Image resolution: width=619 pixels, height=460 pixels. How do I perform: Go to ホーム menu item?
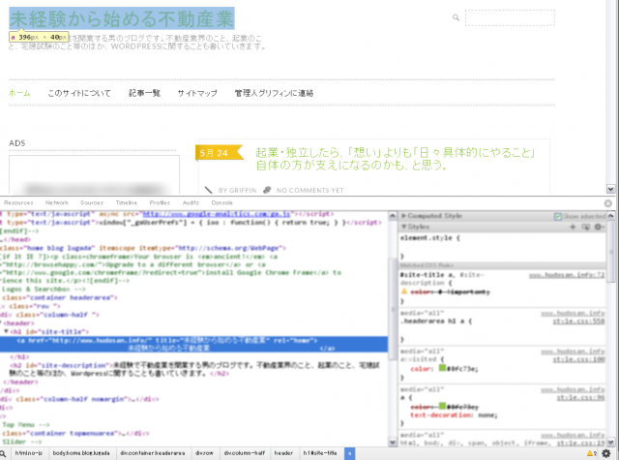19,93
